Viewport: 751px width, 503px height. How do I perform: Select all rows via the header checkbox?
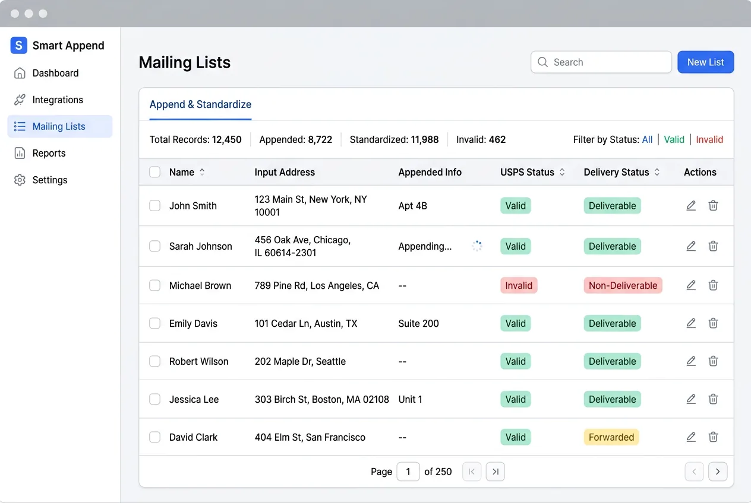(154, 172)
